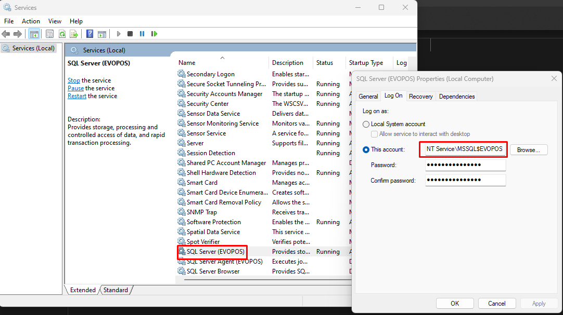Sort by the Status column header

pos(329,63)
